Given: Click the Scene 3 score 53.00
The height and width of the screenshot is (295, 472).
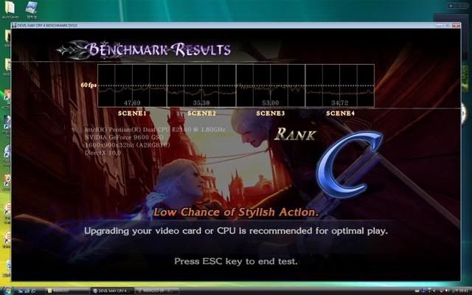Looking at the screenshot, I should 271,103.
